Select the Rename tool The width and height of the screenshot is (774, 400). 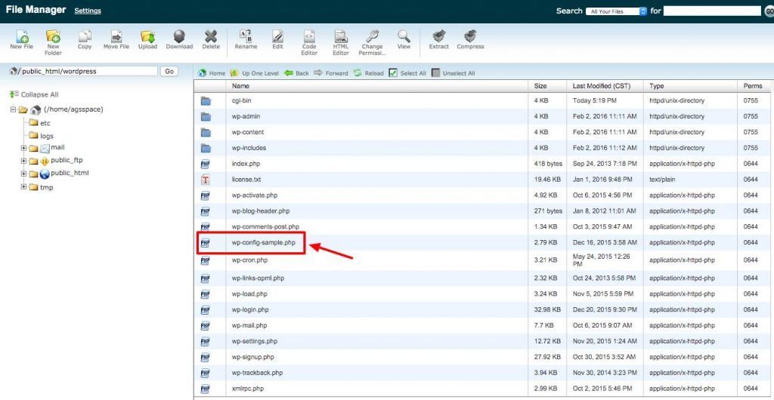pos(246,39)
